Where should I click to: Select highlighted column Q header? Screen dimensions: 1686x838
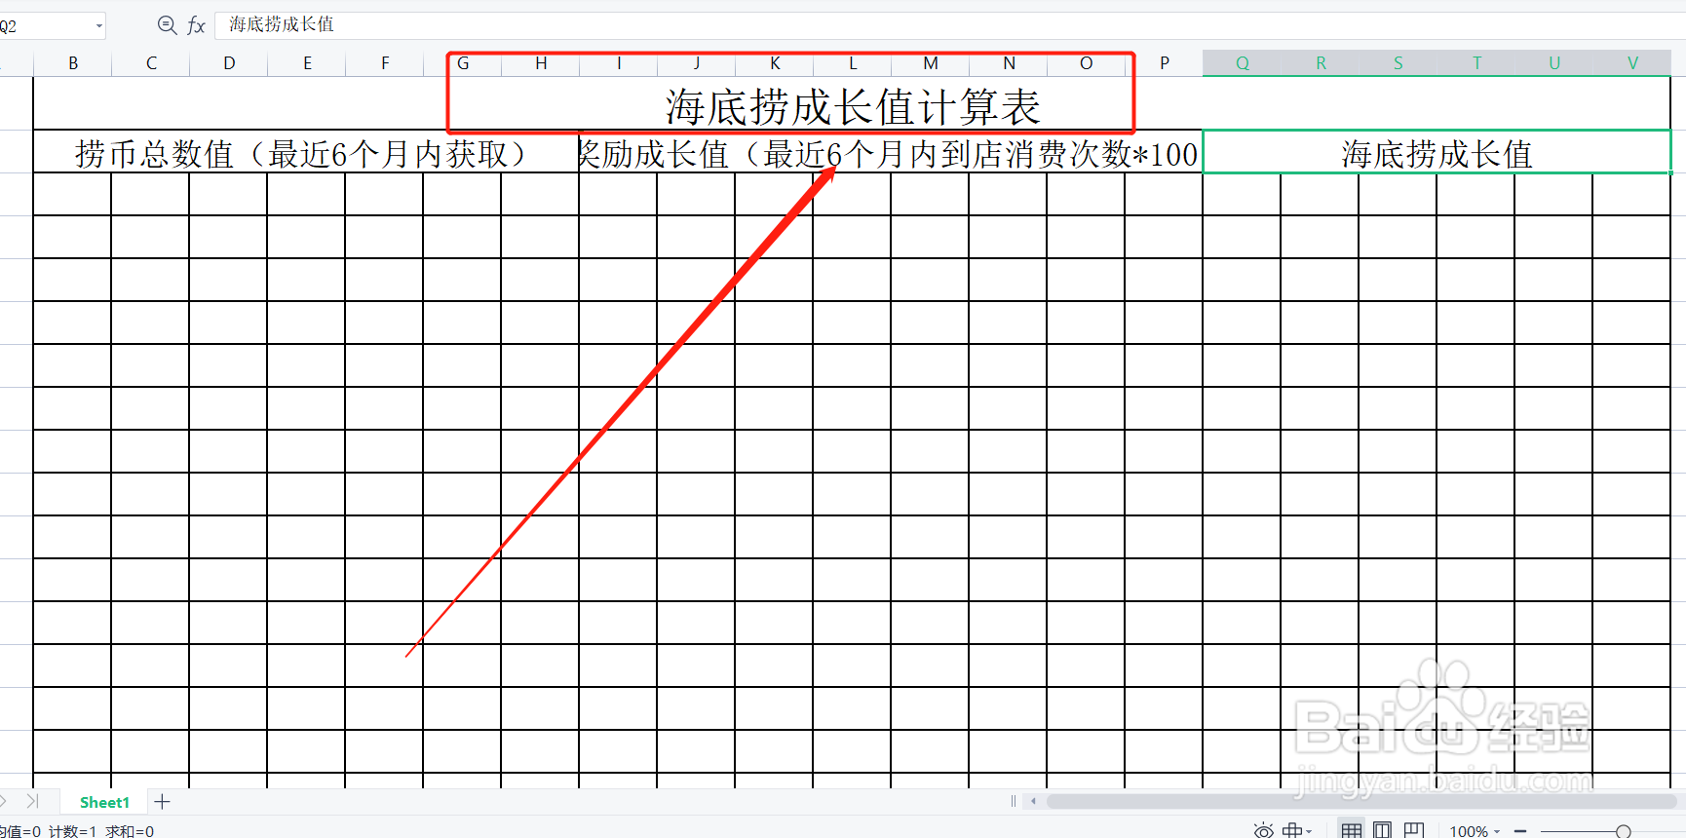1243,63
